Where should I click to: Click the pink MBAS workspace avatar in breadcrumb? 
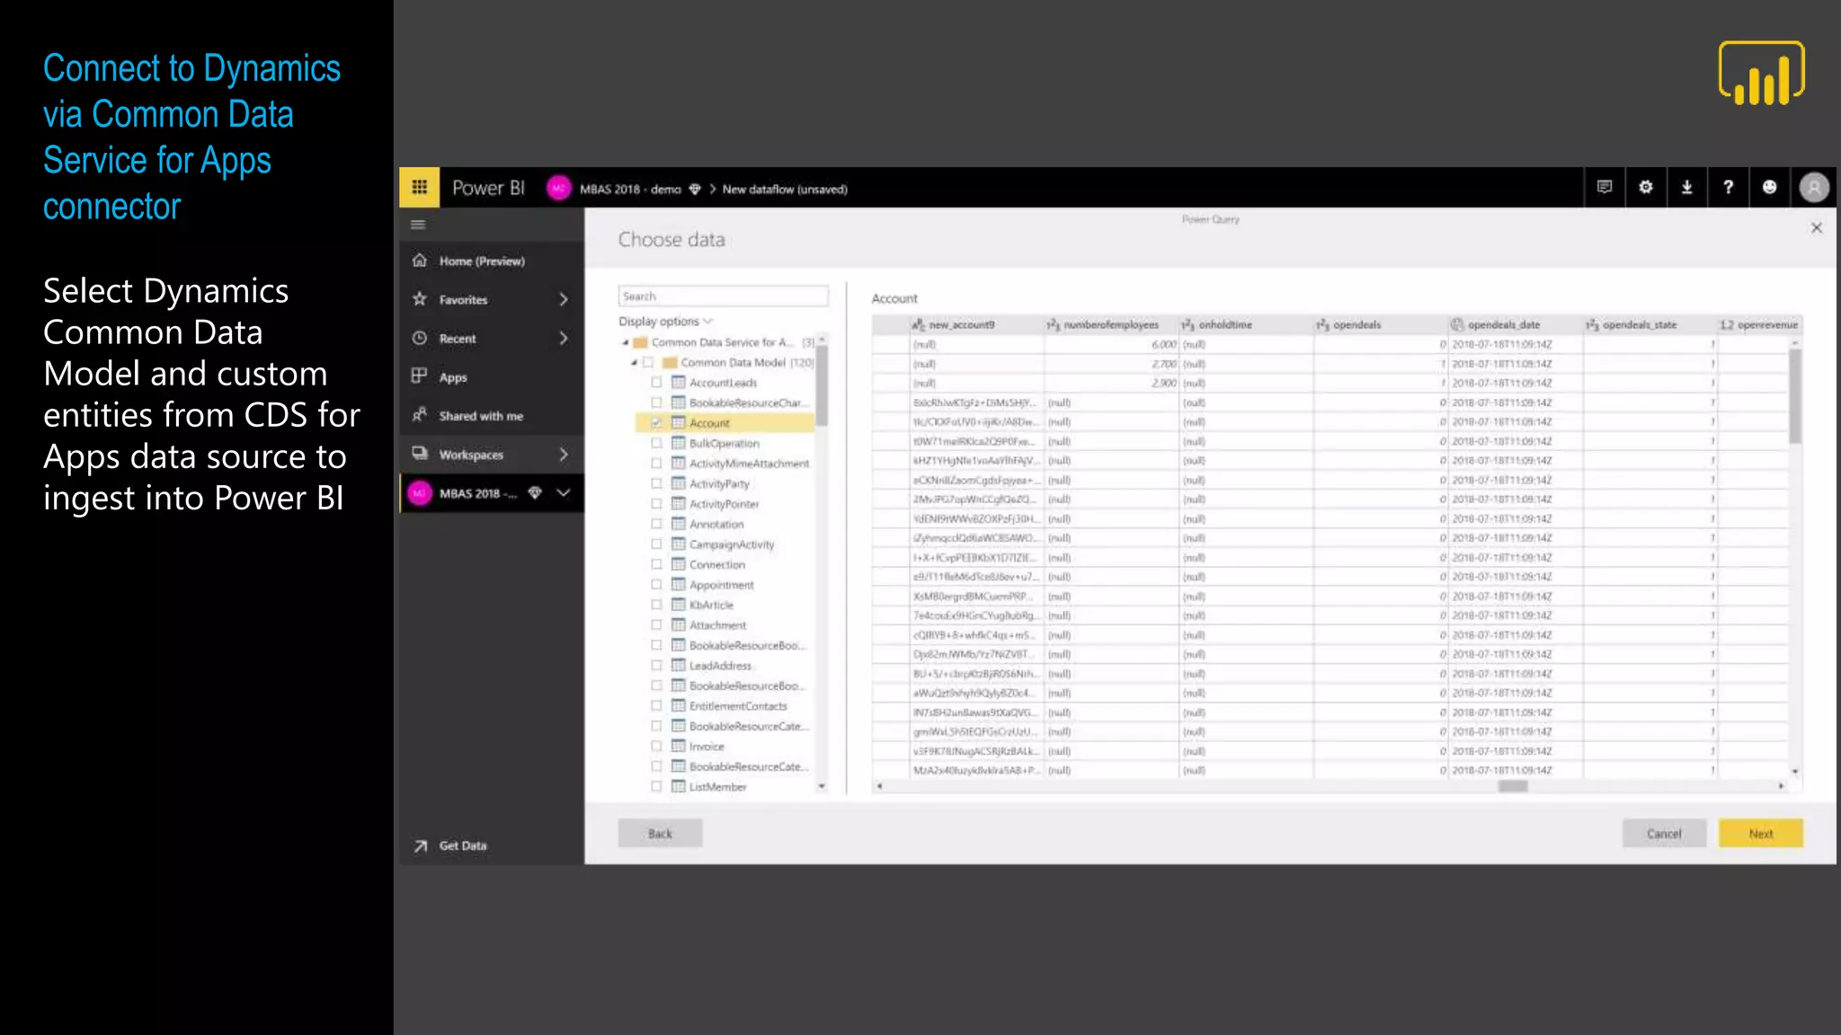pos(558,189)
